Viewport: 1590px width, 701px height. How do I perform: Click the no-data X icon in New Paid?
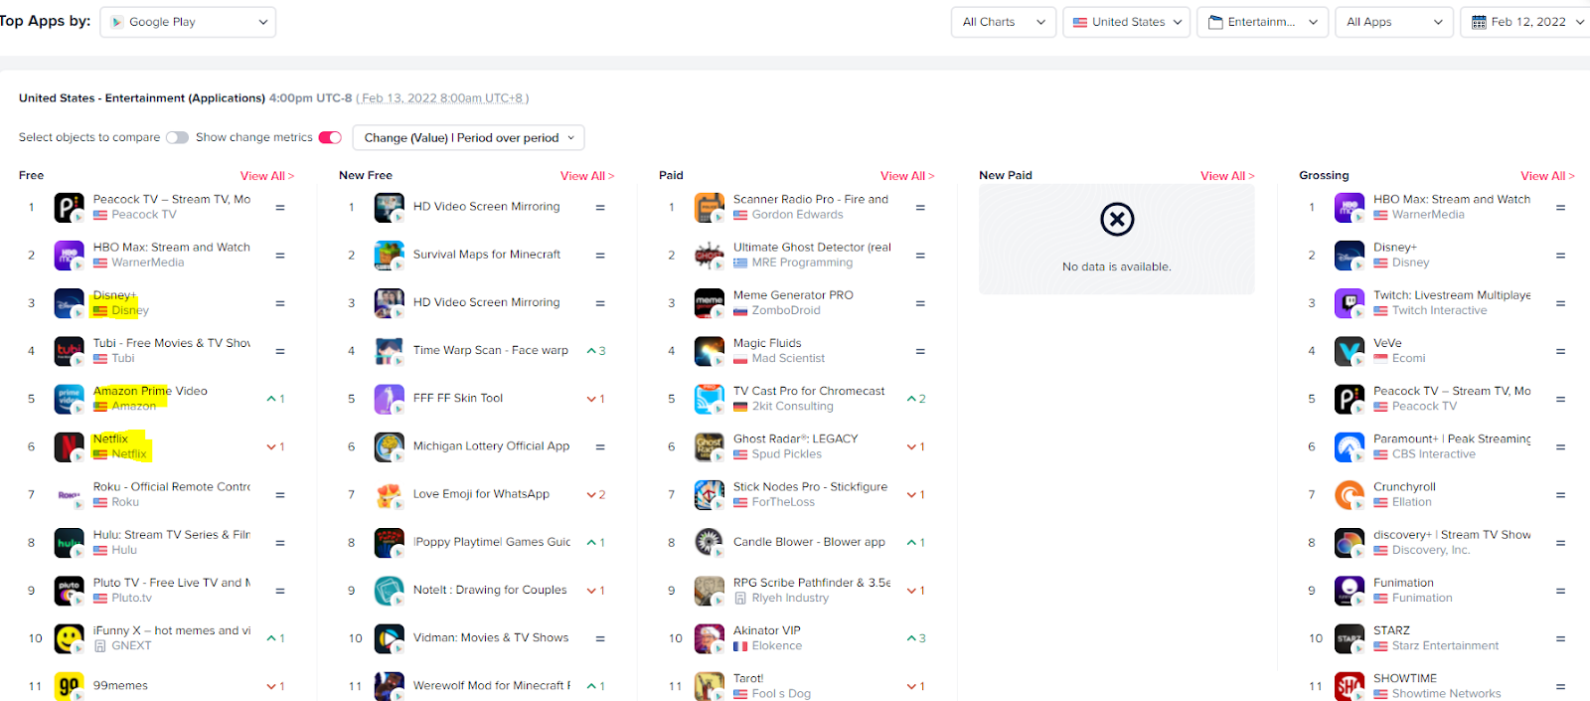(1117, 219)
